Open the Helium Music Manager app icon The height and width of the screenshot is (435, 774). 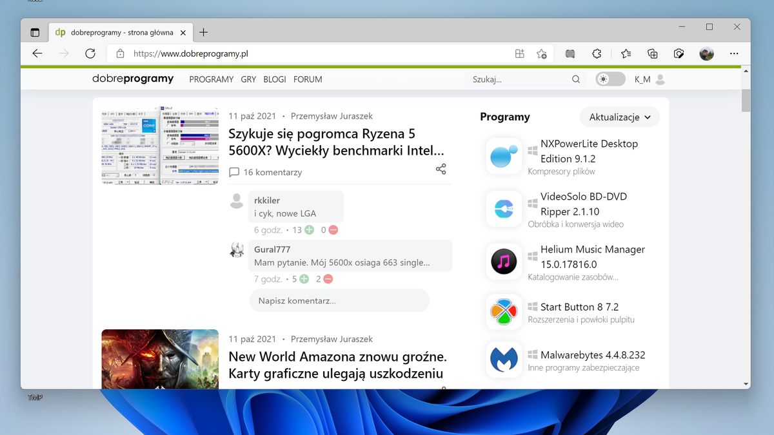[x=504, y=262]
